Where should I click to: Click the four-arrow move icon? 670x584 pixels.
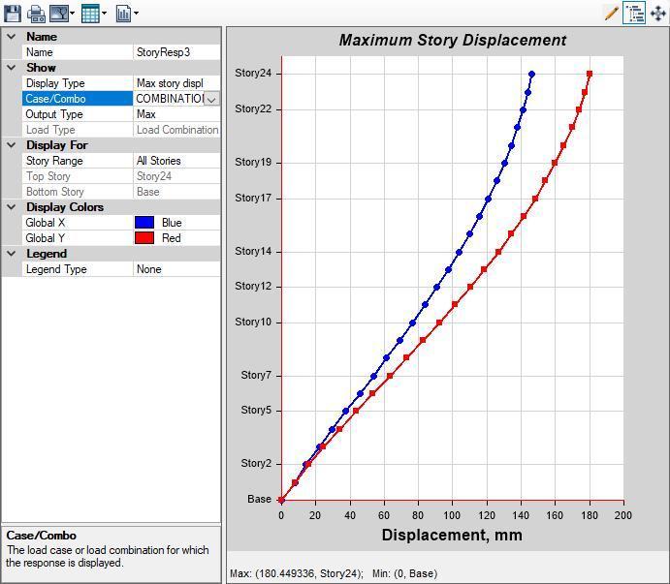tap(658, 14)
